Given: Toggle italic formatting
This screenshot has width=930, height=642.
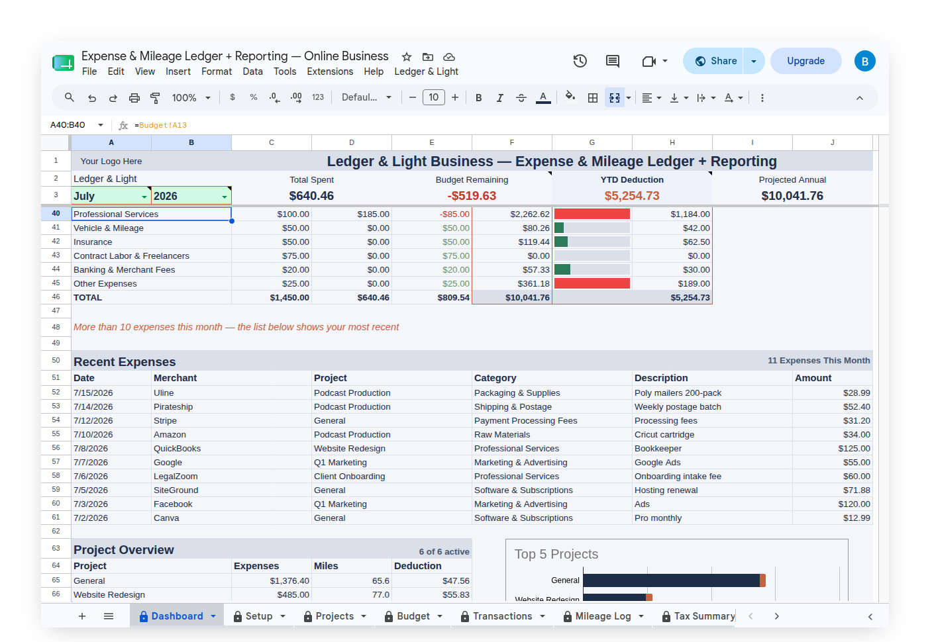Looking at the screenshot, I should pos(500,98).
